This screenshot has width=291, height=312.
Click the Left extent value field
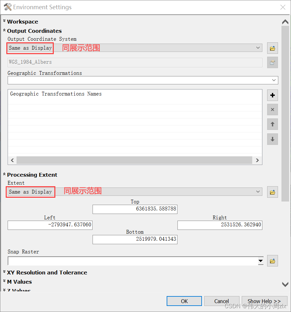(50, 225)
